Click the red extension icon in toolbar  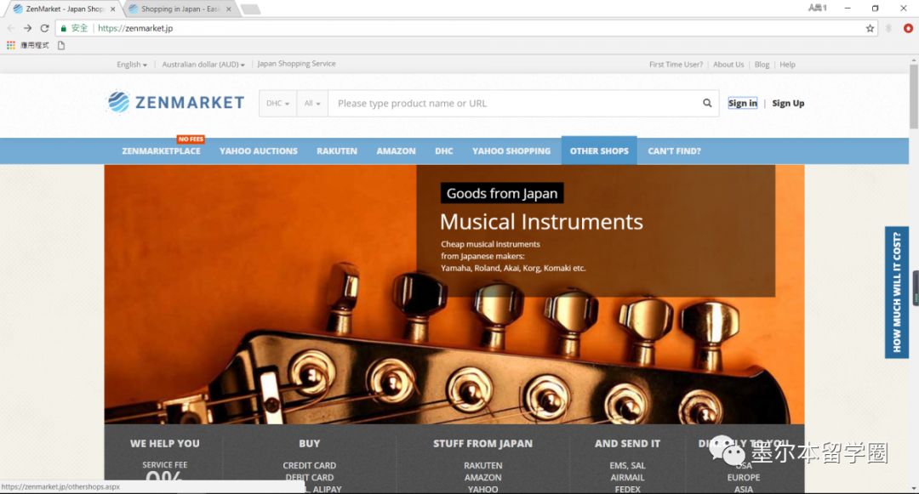pos(908,28)
